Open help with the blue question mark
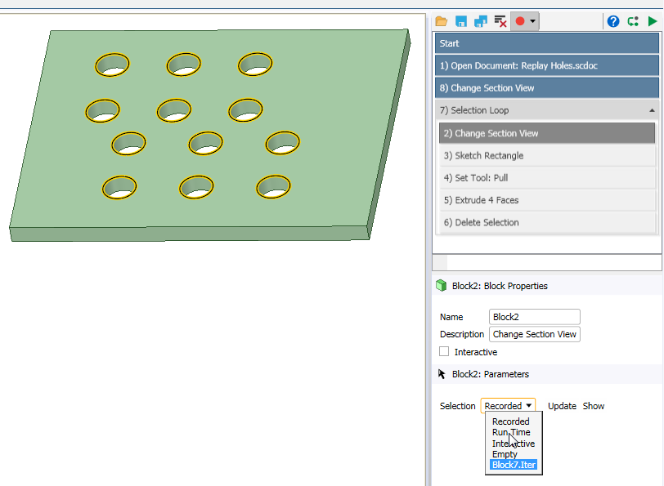Image resolution: width=664 pixels, height=486 pixels. [612, 21]
